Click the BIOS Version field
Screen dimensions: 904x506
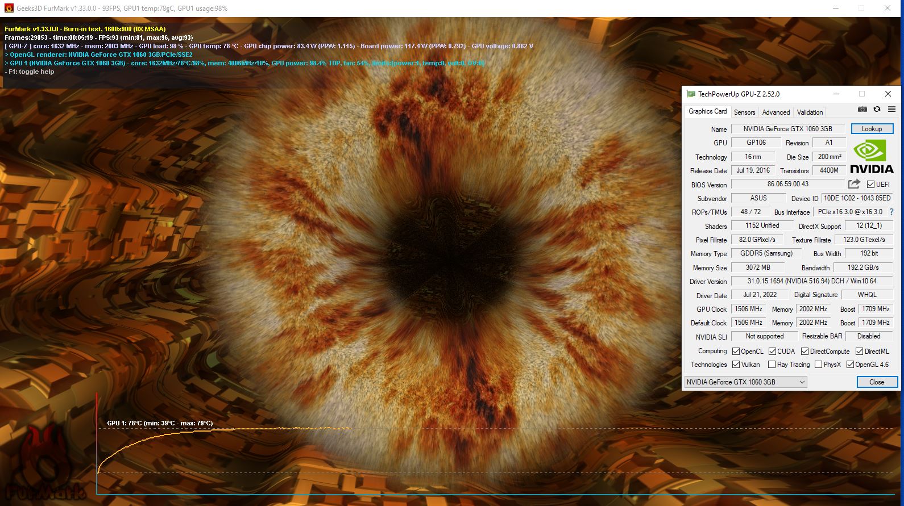coord(787,184)
